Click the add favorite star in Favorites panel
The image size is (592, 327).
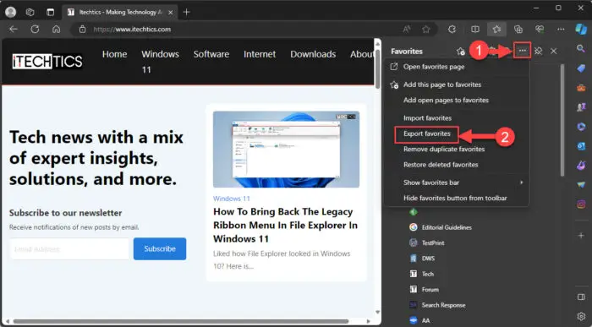pyautogui.click(x=460, y=52)
